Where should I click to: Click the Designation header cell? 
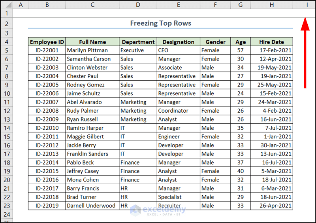pyautogui.click(x=178, y=42)
